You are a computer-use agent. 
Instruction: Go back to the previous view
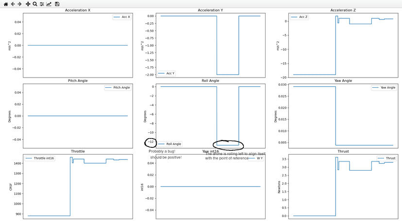(13, 4)
